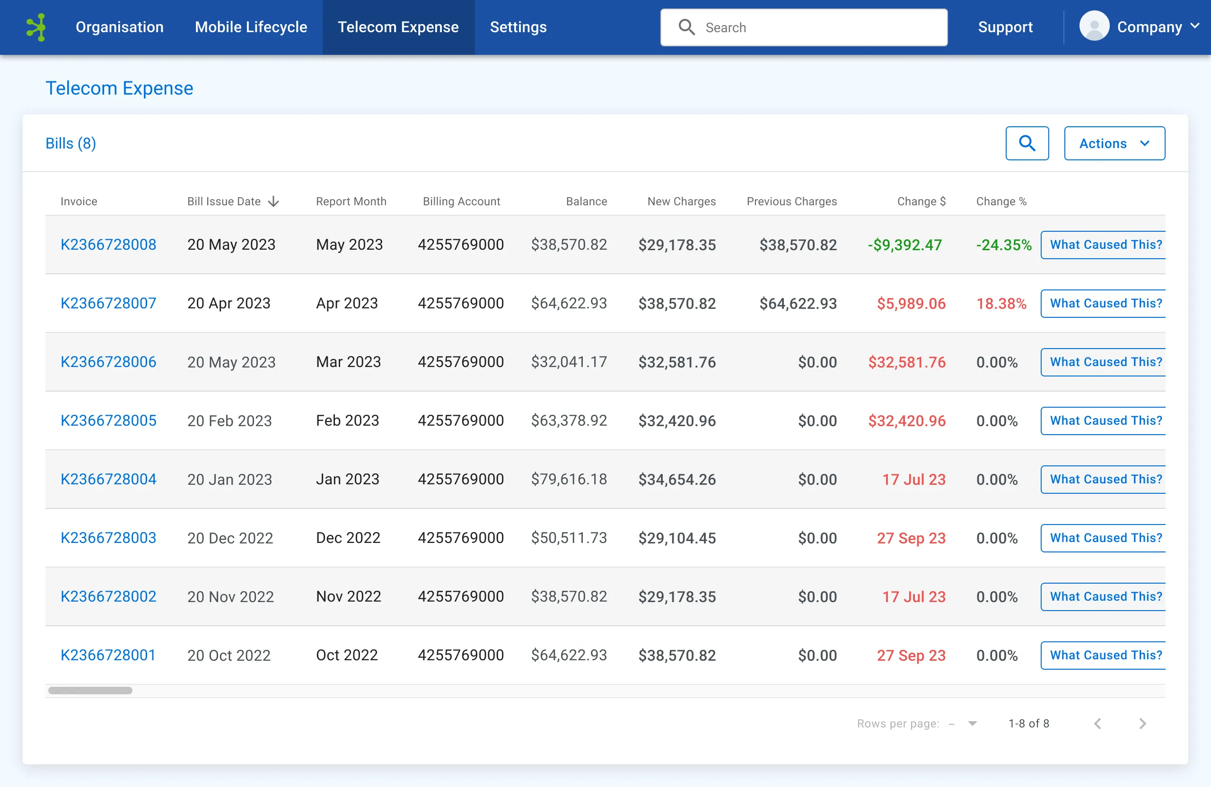The width and height of the screenshot is (1211, 787).
Task: Open invoice K2366728005
Action: point(108,420)
